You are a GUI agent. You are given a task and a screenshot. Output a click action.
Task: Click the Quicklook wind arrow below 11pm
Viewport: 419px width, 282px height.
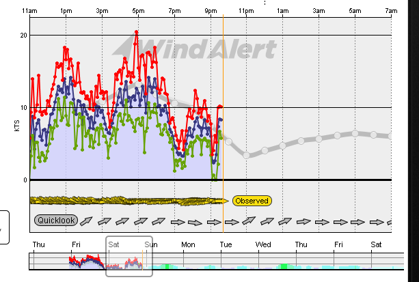[x=249, y=221]
